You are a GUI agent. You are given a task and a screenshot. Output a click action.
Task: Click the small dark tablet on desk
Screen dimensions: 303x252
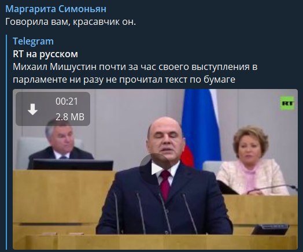coord(270,229)
